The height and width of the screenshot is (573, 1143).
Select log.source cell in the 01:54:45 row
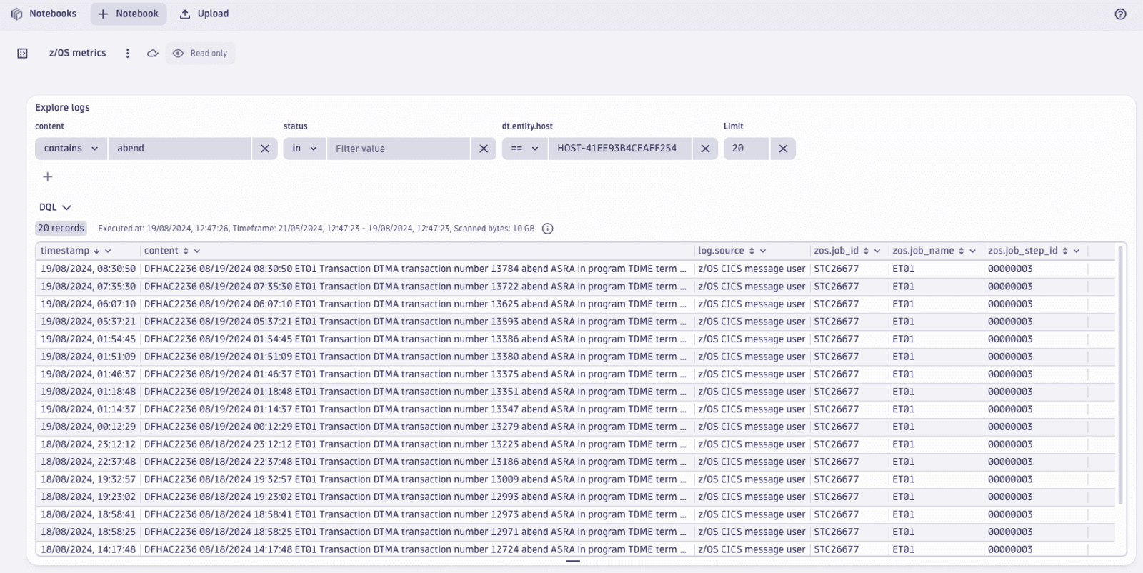coord(752,339)
